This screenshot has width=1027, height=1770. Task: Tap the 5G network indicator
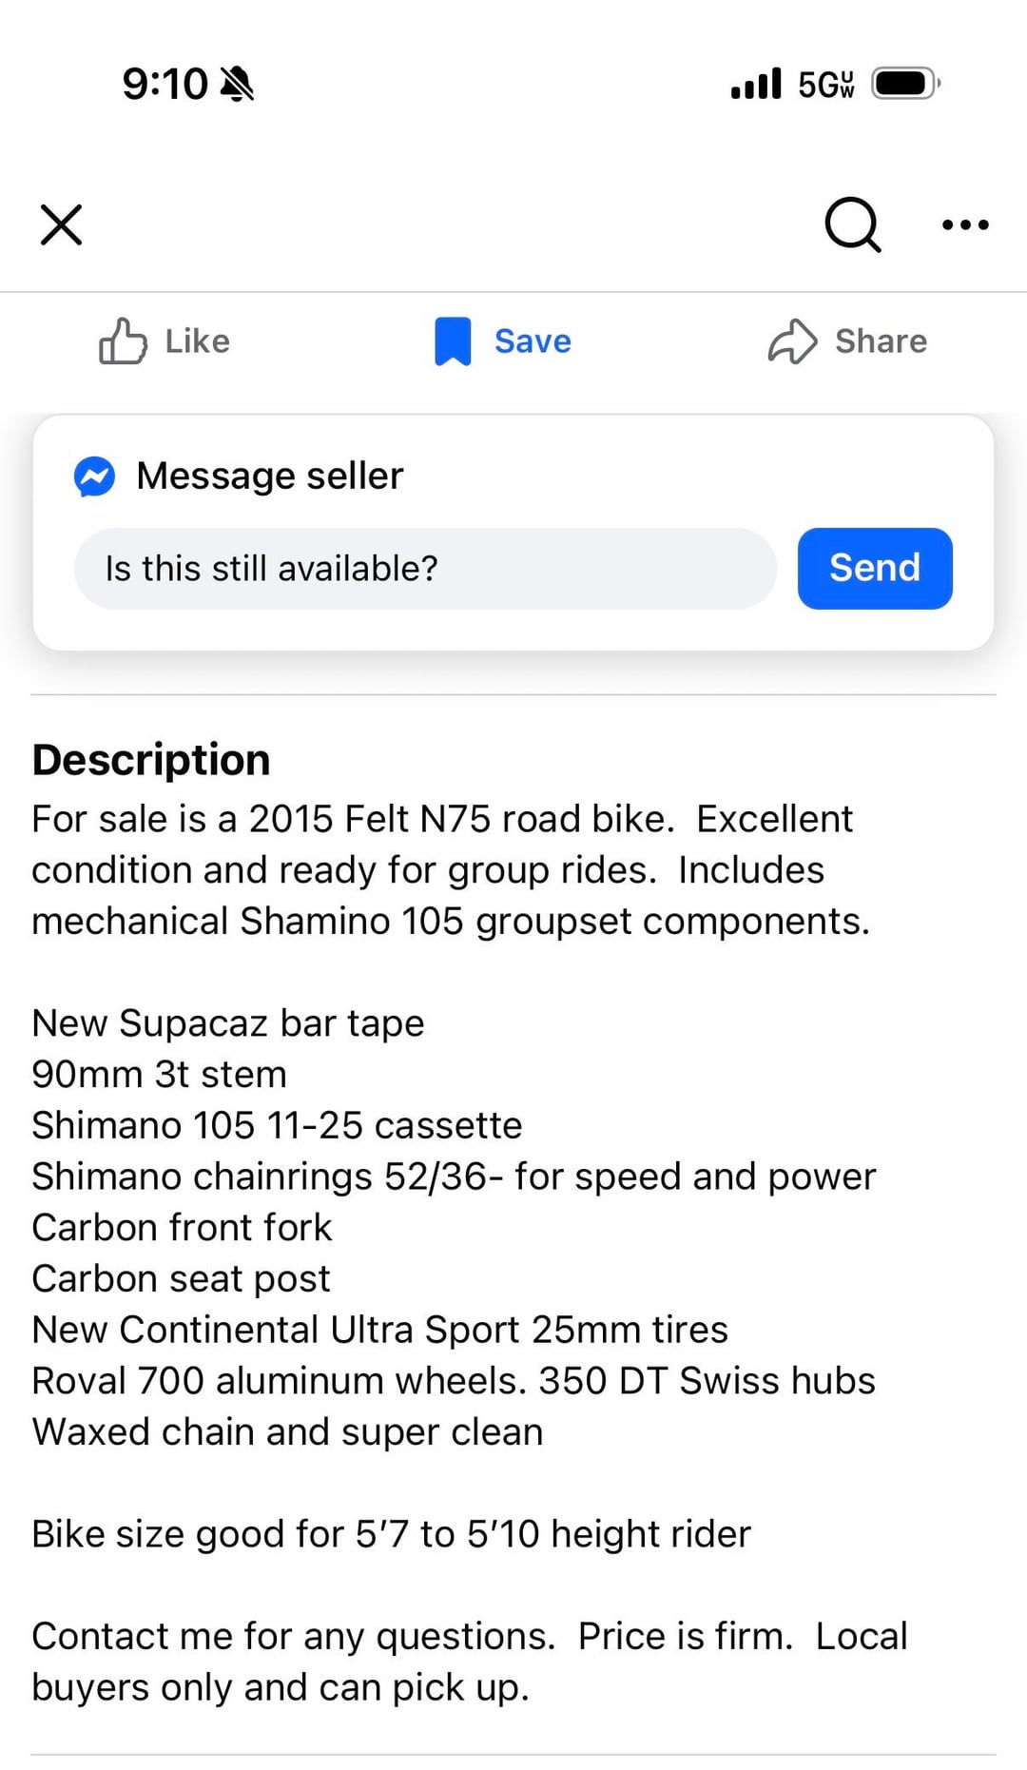click(825, 84)
